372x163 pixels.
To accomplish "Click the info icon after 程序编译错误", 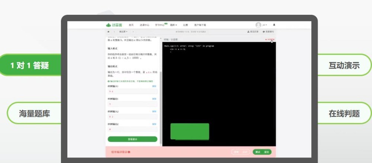I will pos(129,152).
